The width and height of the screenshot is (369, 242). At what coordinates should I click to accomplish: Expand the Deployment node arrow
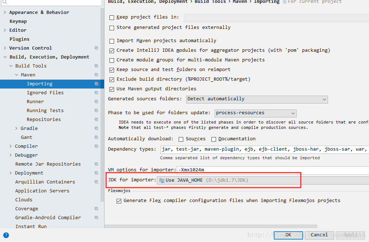(11, 173)
